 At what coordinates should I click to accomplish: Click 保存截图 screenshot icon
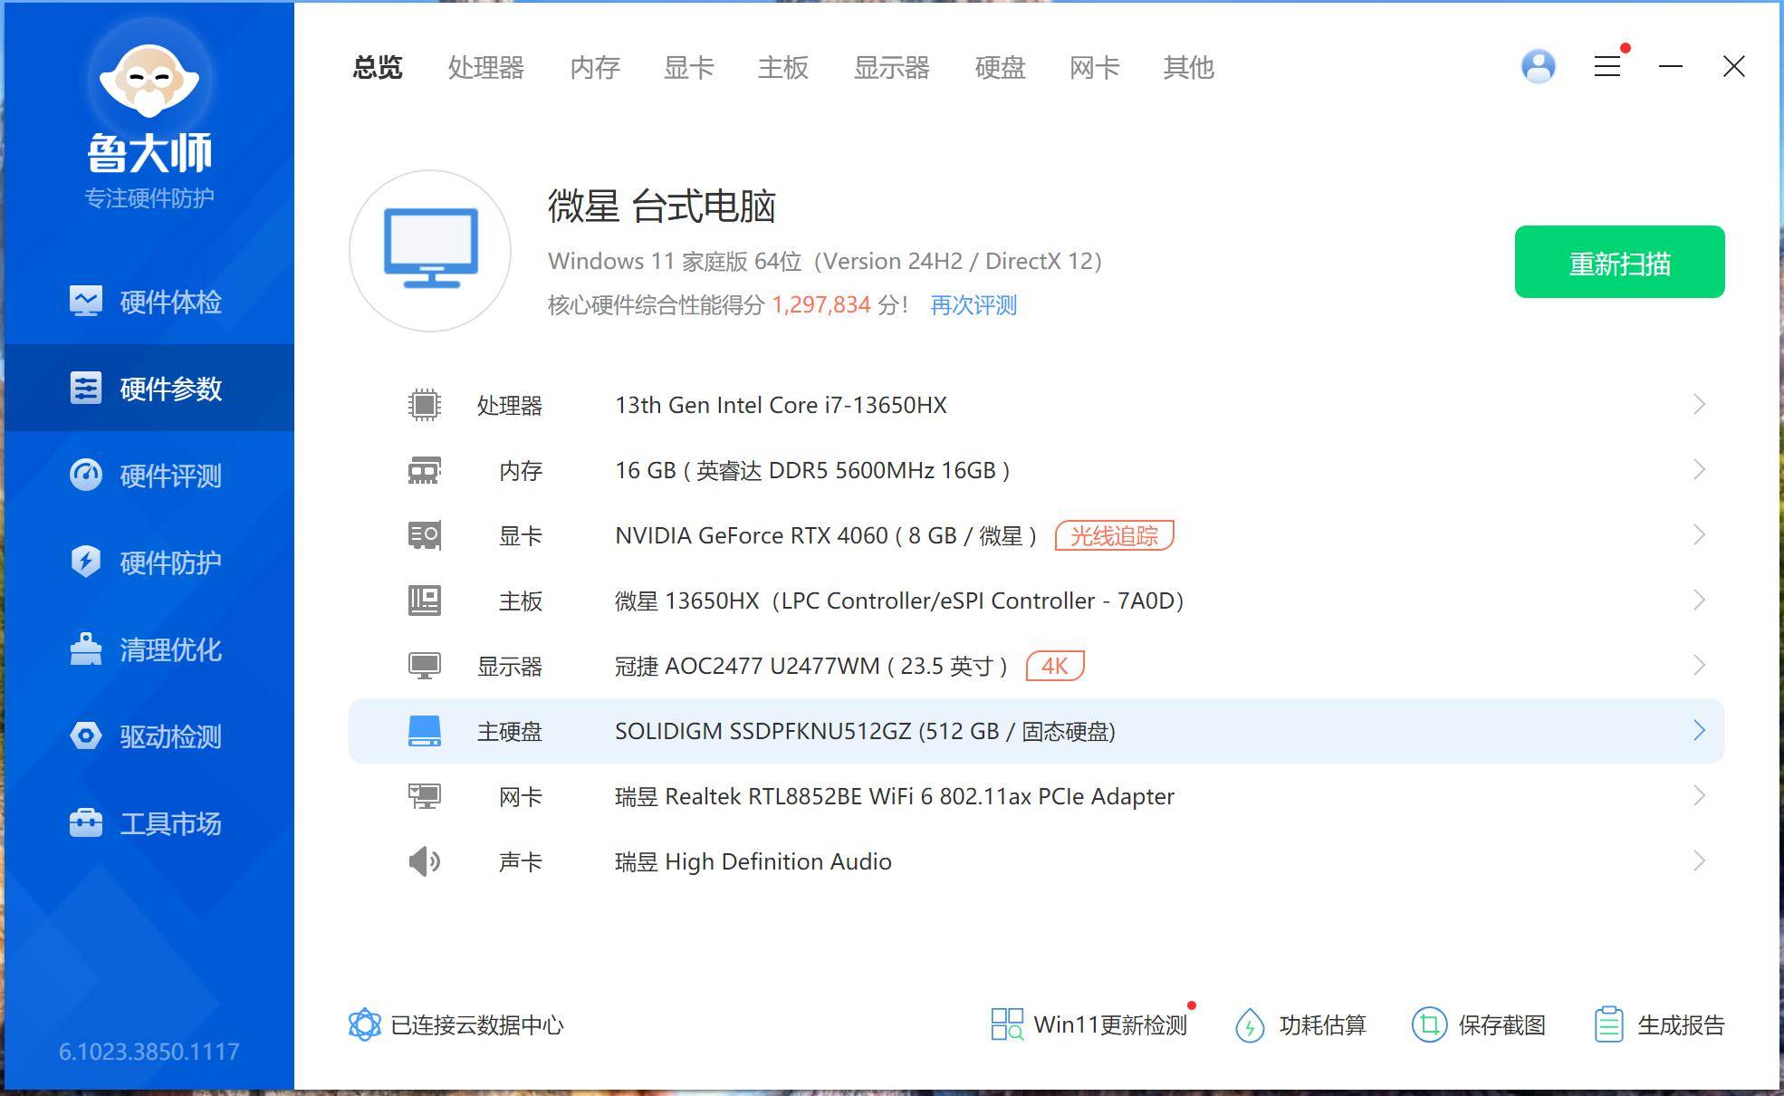(1429, 1024)
